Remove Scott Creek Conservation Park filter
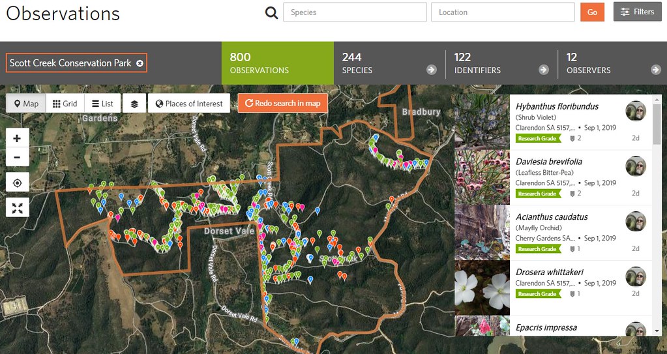This screenshot has height=354, width=667. (x=140, y=63)
